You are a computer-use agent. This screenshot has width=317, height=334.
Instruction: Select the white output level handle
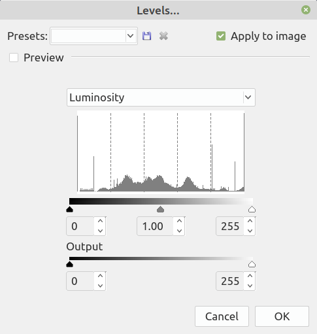252,264
